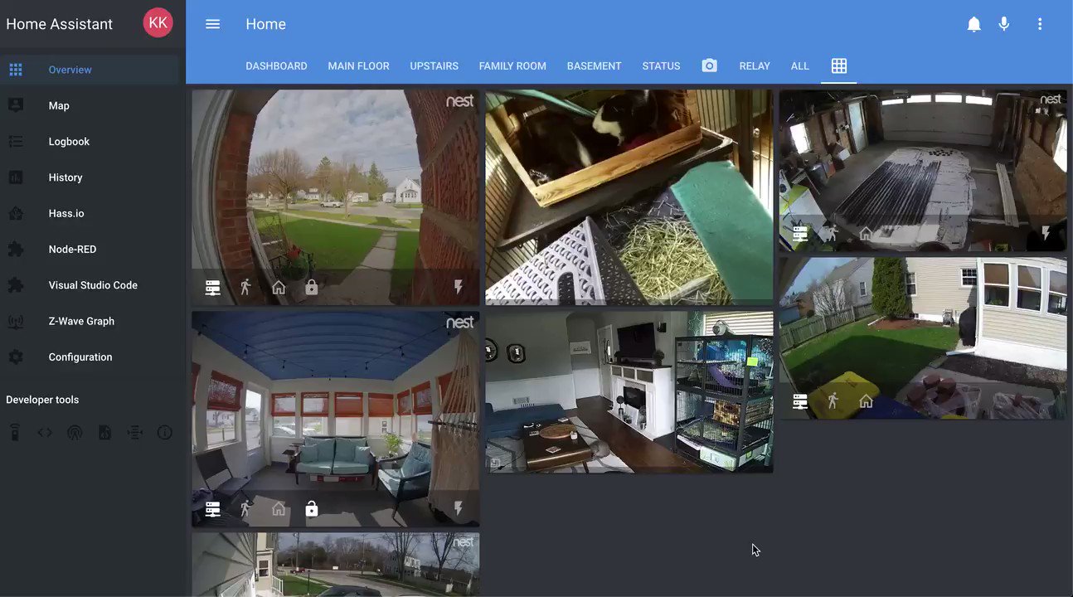This screenshot has width=1073, height=597.
Task: Open Z-Wave Graph in the sidebar
Action: click(90, 321)
